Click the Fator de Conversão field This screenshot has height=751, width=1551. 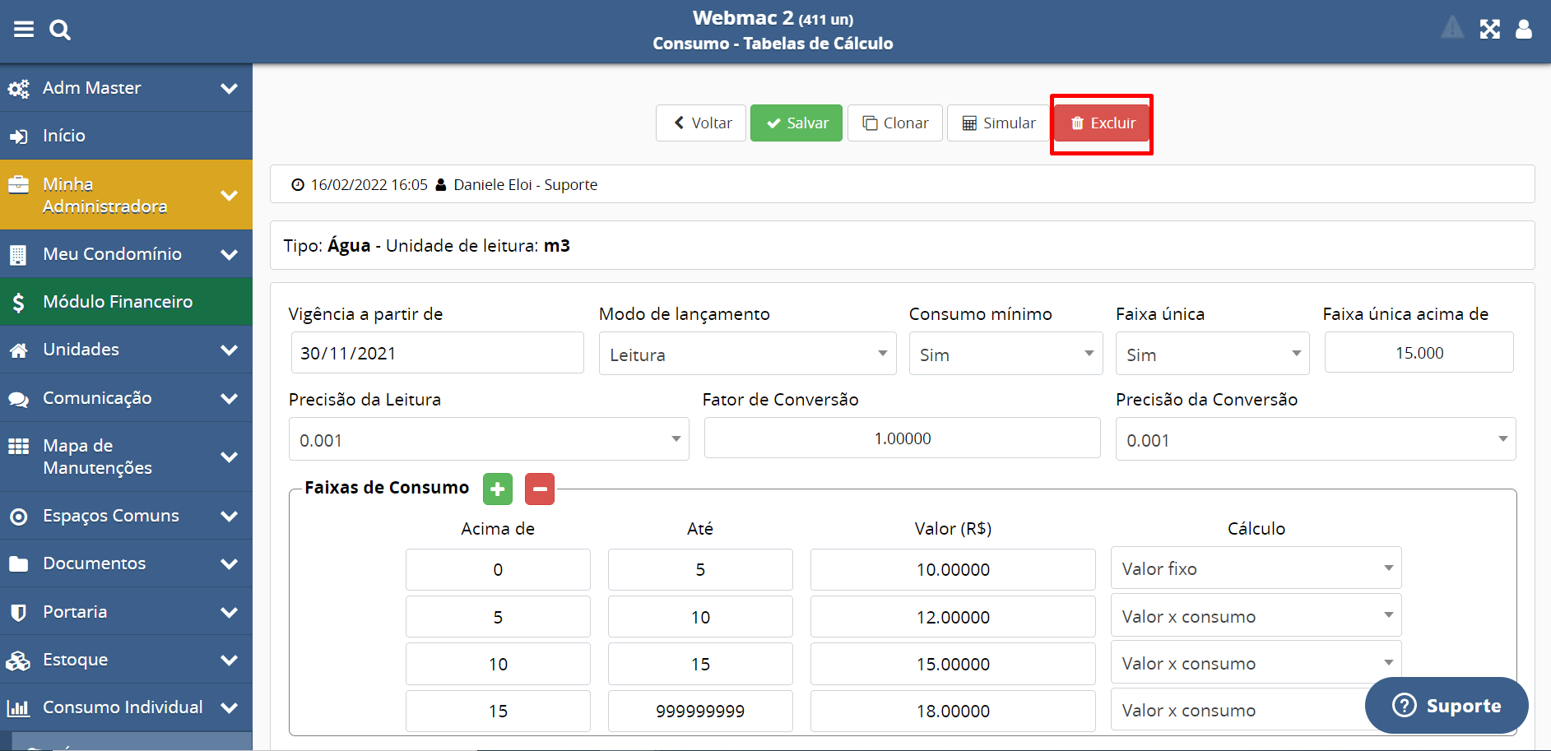(903, 438)
